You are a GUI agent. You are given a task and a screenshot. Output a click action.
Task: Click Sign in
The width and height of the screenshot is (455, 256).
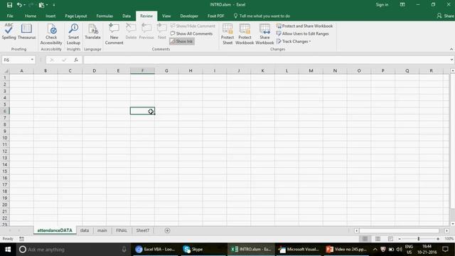click(382, 5)
